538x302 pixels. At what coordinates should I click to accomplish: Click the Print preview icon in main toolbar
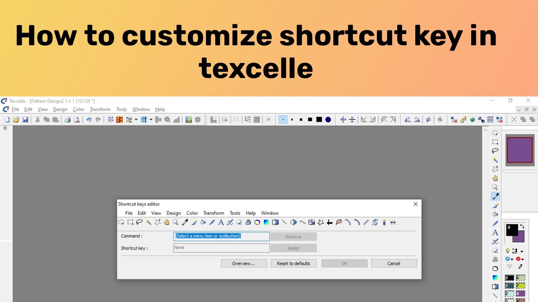coord(77,120)
